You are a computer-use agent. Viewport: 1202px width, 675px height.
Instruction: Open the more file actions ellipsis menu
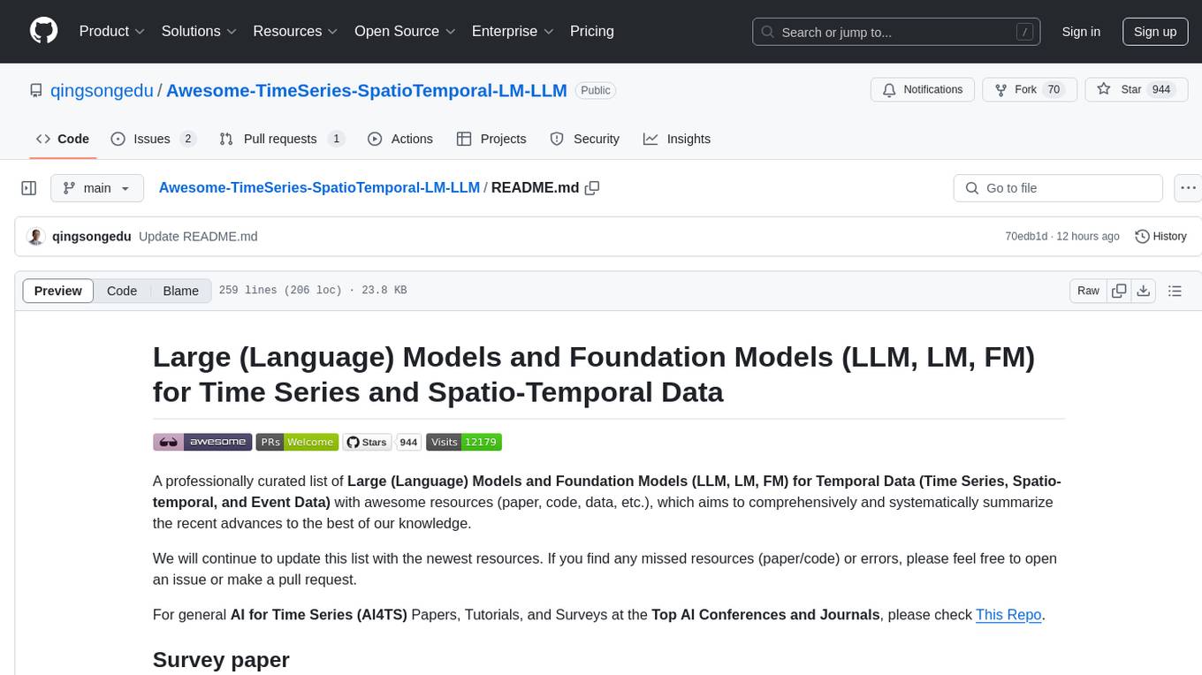(x=1188, y=188)
